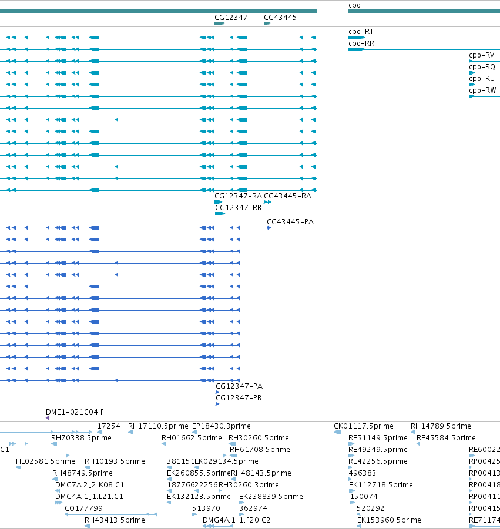Click the cpo gene label
The image size is (500, 529).
click(x=354, y=5)
